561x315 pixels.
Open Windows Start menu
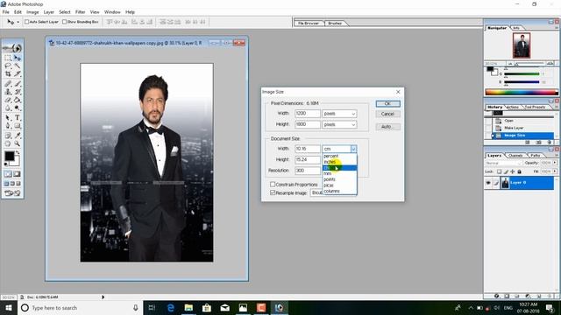coord(9,308)
